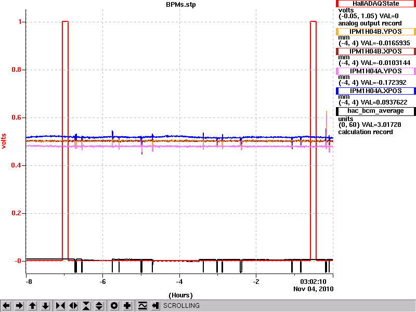The height and width of the screenshot is (312, 416).
Task: Click the x-axis tick label '-4'
Action: (179, 281)
